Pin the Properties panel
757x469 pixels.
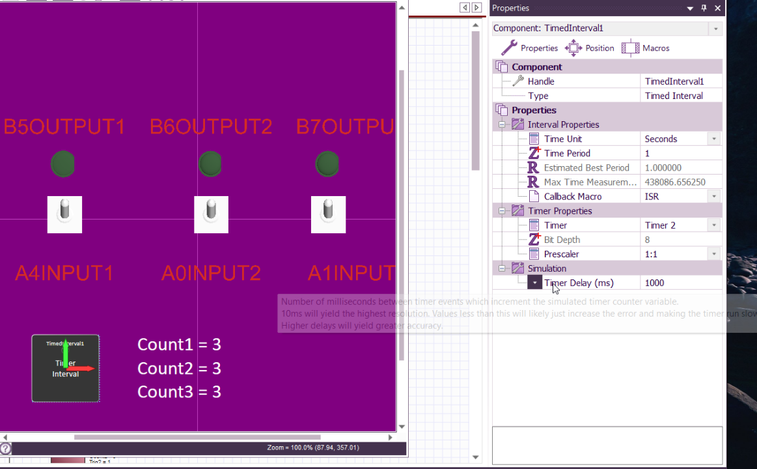[x=703, y=8]
